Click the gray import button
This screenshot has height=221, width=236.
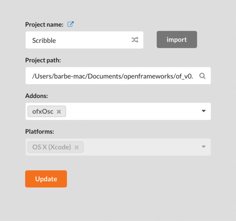177,39
